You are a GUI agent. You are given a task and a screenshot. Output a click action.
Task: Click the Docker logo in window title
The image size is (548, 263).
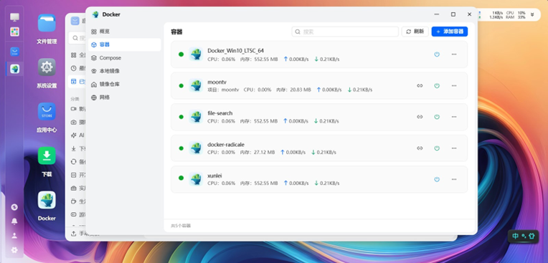(x=95, y=14)
